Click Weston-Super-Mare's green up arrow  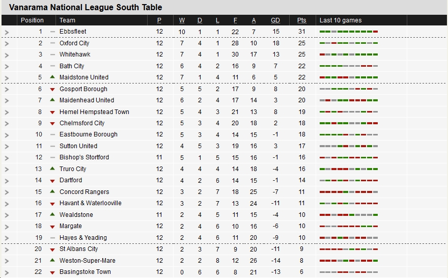click(52, 260)
